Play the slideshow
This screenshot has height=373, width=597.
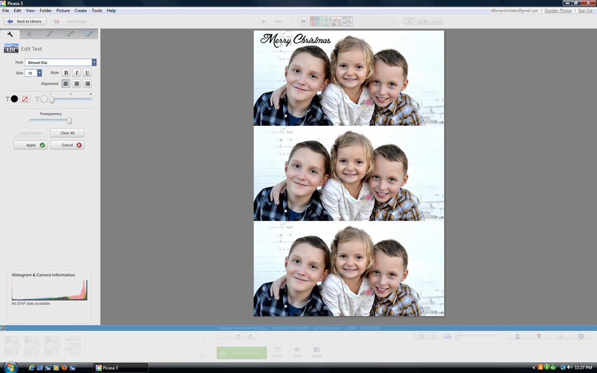(276, 22)
